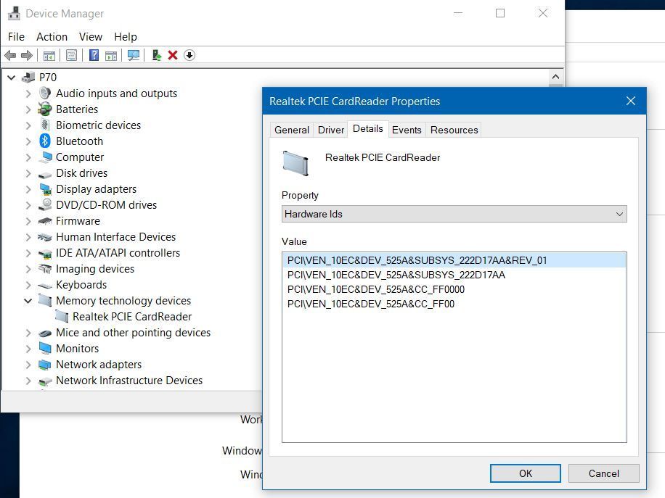
Task: Click the OK button
Action: pos(526,473)
